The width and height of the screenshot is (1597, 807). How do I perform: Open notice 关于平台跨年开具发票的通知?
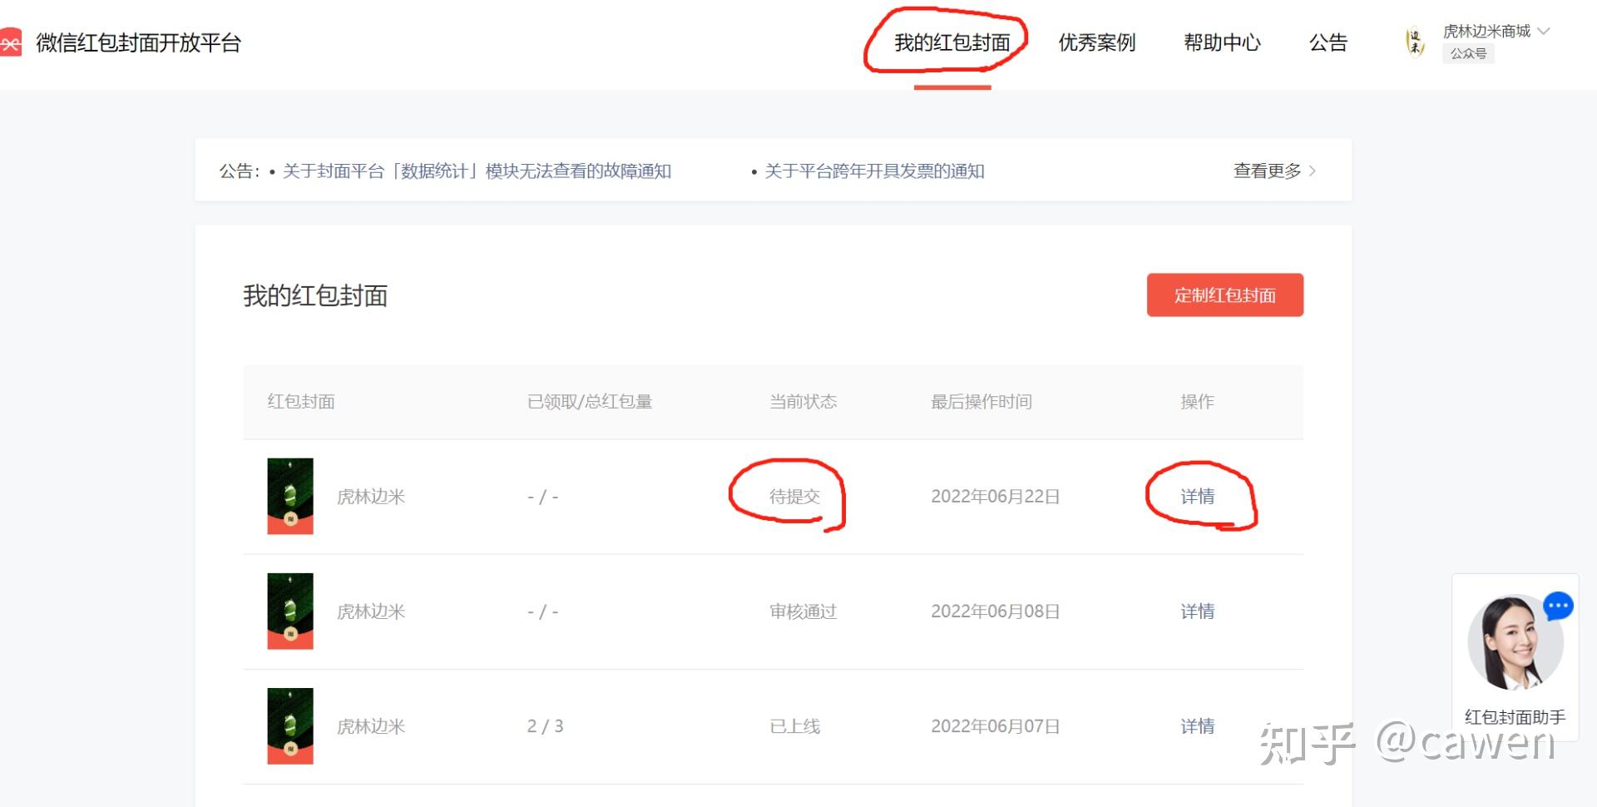(x=874, y=171)
